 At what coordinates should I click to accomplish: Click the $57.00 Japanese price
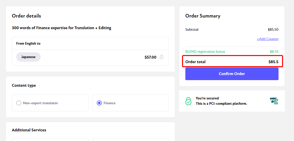click(150, 57)
